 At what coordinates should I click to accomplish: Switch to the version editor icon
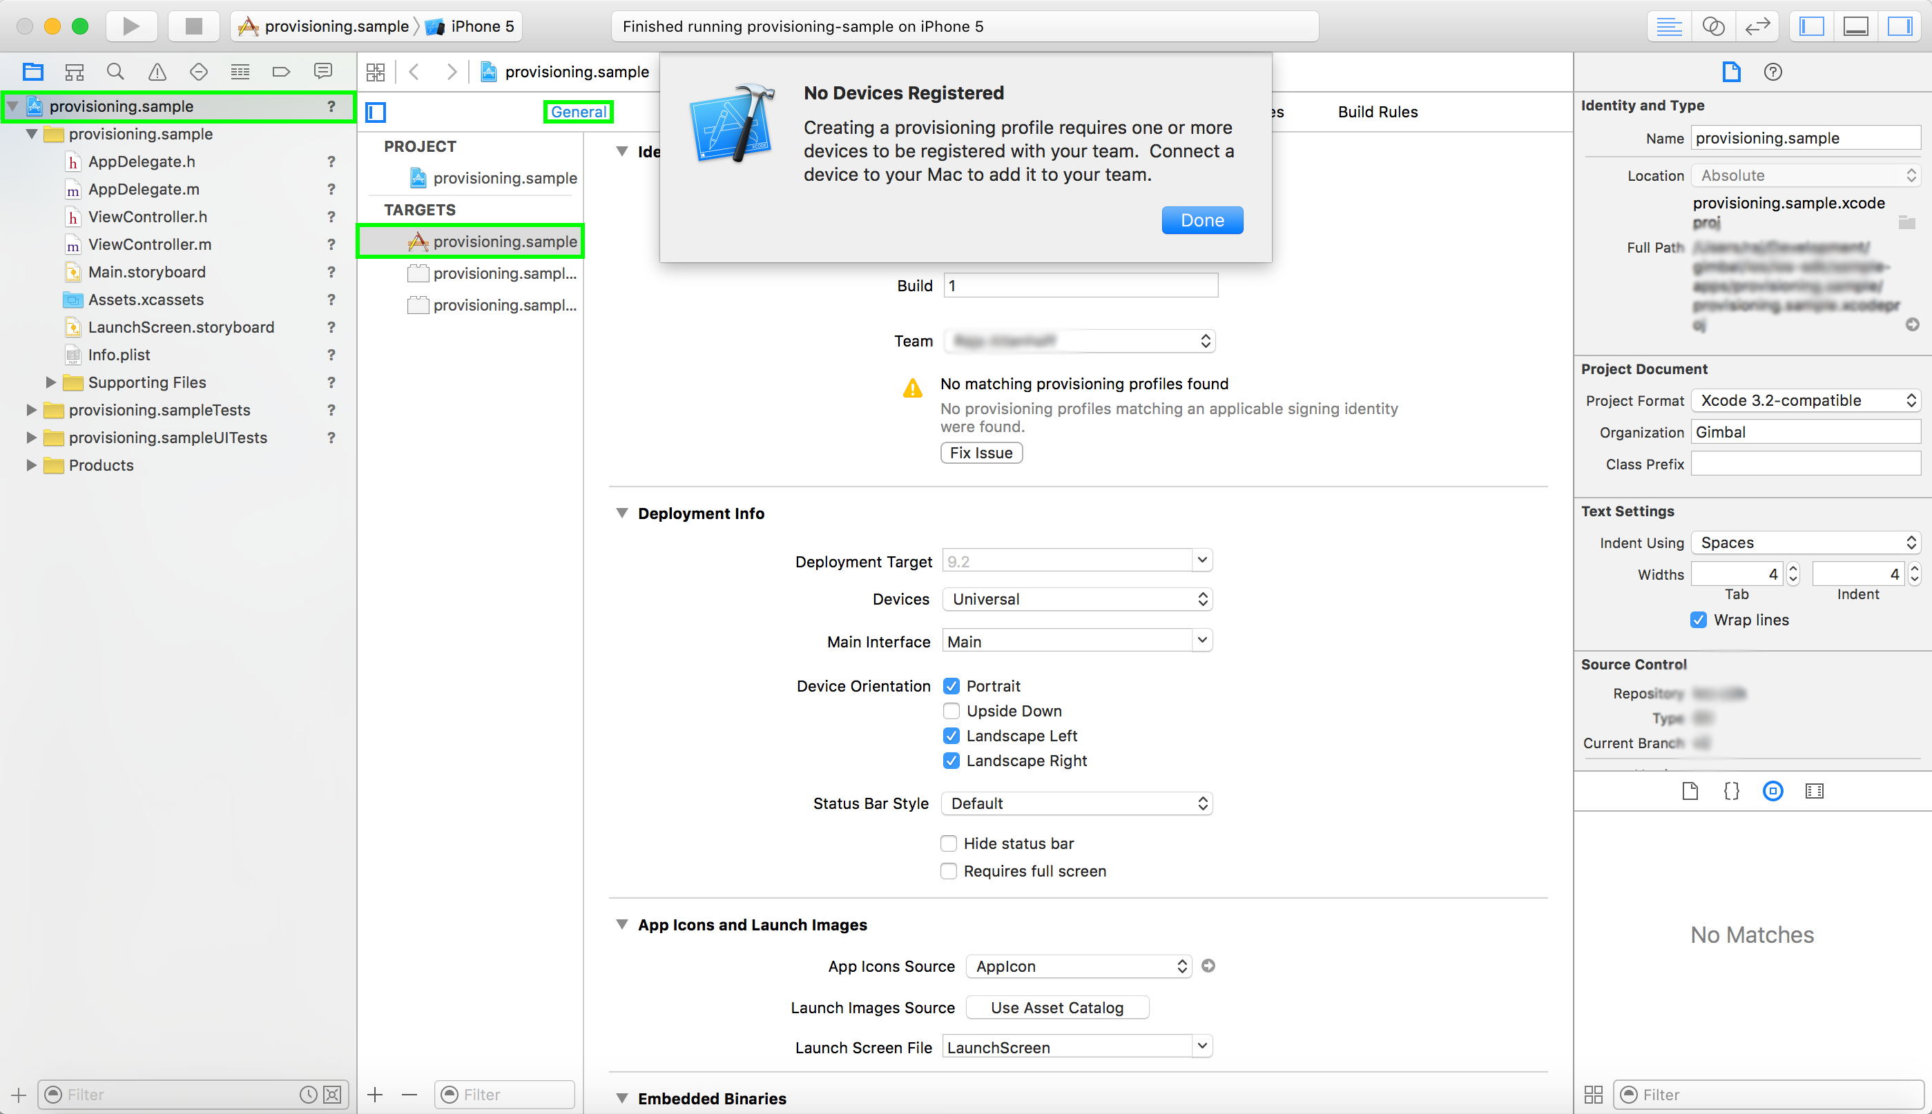tap(1757, 26)
